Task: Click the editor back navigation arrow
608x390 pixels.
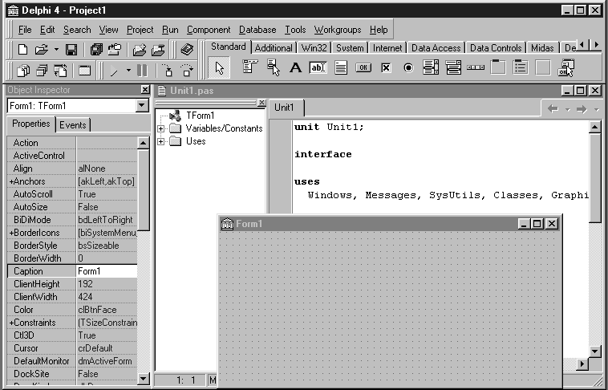Action: point(553,109)
